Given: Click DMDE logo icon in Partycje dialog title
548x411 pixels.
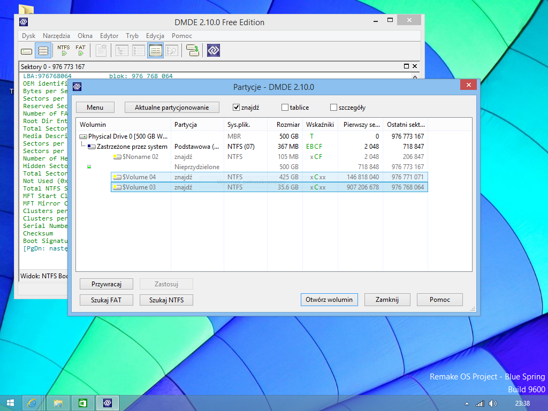Looking at the screenshot, I should (x=77, y=87).
